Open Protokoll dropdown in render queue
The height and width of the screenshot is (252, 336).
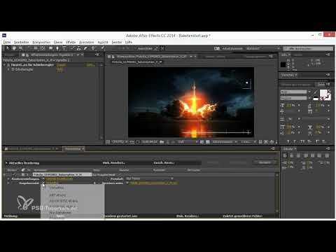click(150, 178)
